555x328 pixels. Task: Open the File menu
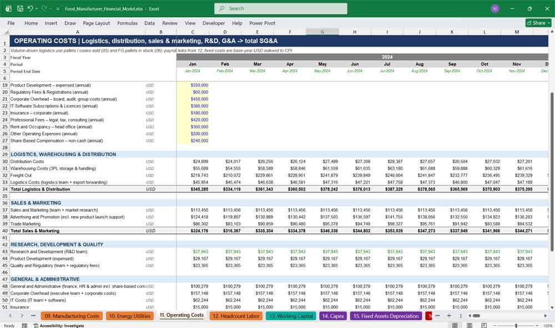[x=11, y=23]
